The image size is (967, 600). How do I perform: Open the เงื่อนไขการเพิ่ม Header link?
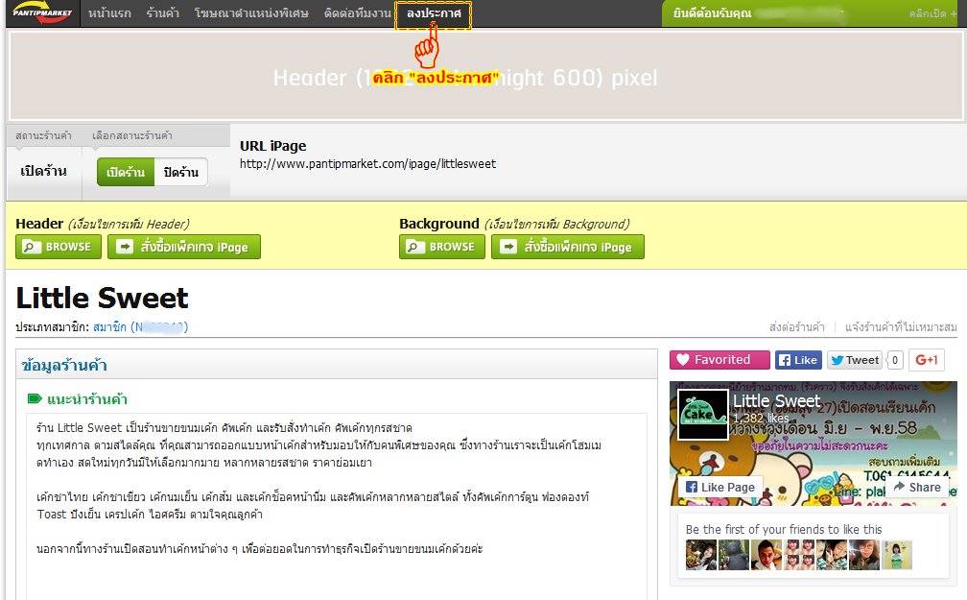(x=129, y=224)
